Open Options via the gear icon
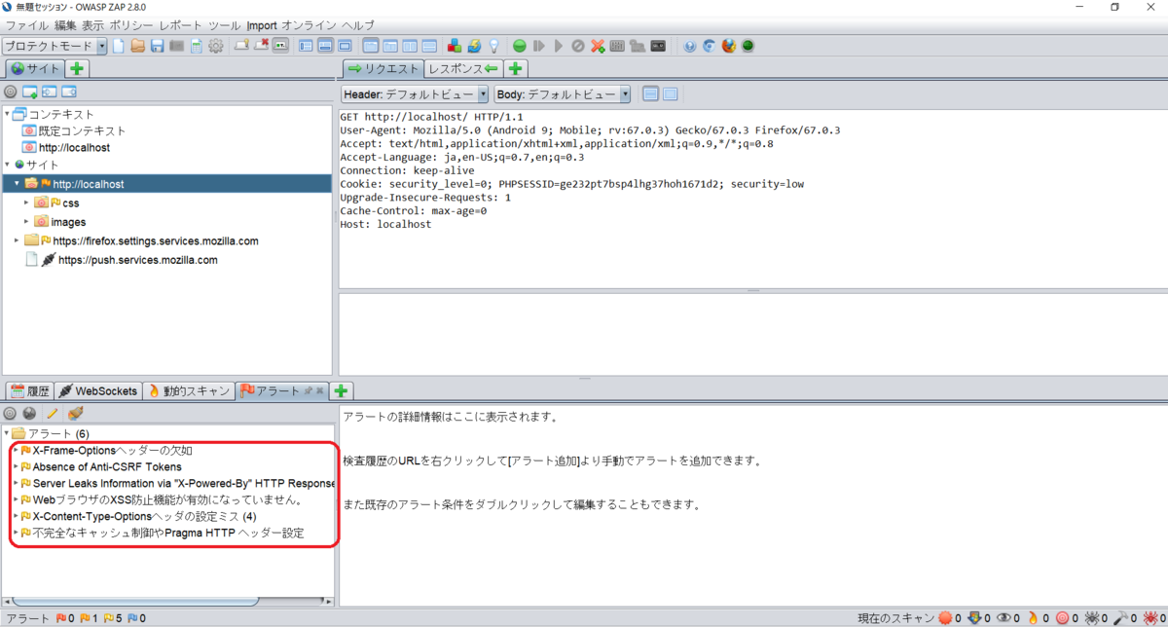1168x627 pixels. pyautogui.click(x=215, y=46)
